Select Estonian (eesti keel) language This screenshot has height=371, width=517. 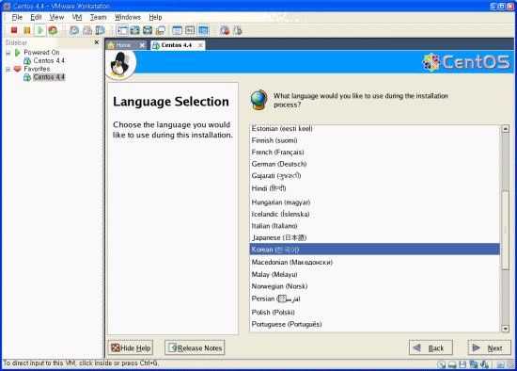point(375,128)
